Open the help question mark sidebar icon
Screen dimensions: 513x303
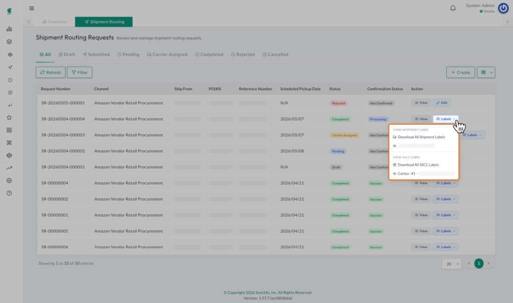(9, 193)
